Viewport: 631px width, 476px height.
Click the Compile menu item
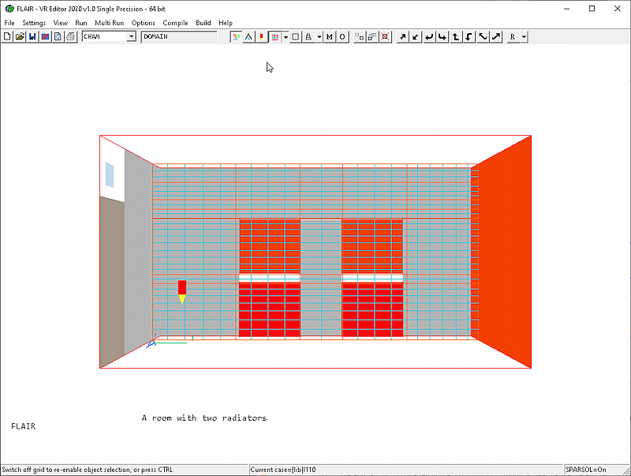pos(175,23)
